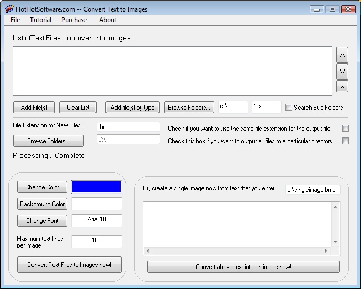
Task: Minimize the Convert Text to Images window
Action: click(x=316, y=9)
